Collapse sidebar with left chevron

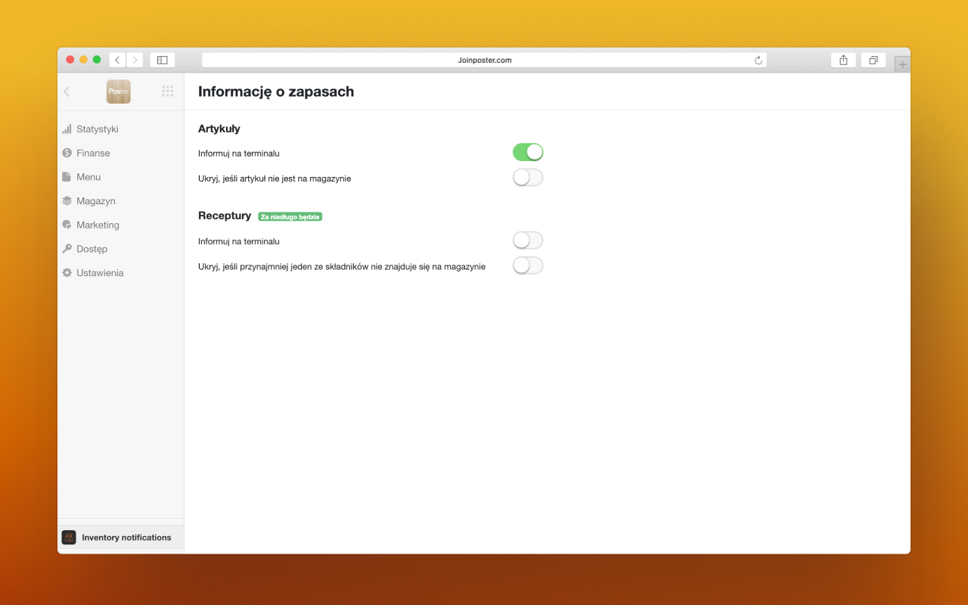(x=67, y=92)
